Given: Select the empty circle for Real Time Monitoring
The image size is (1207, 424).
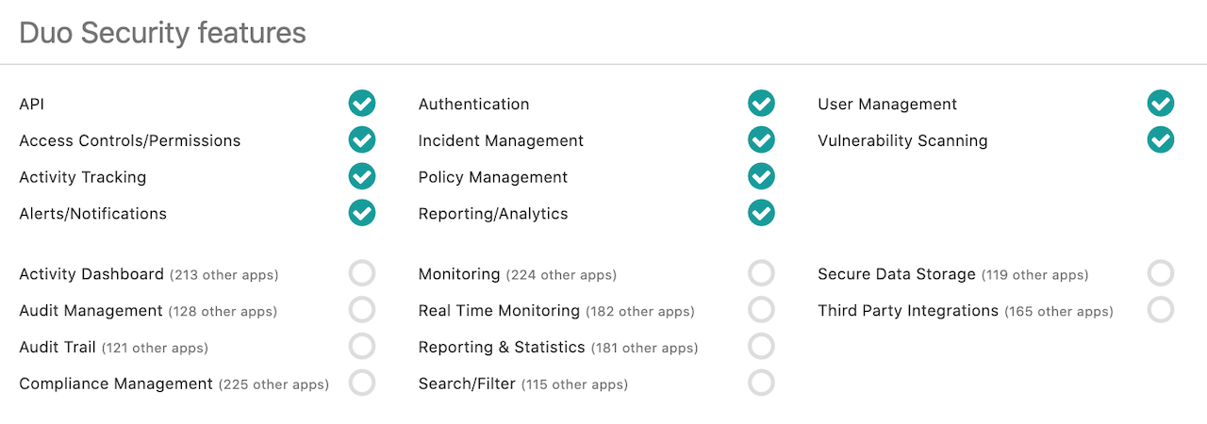Looking at the screenshot, I should click(761, 310).
